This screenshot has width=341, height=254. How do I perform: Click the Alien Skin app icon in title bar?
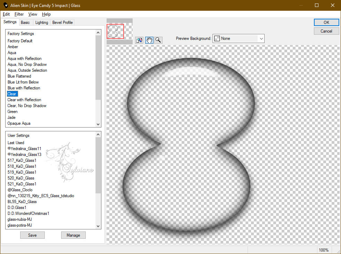[x=6, y=5]
